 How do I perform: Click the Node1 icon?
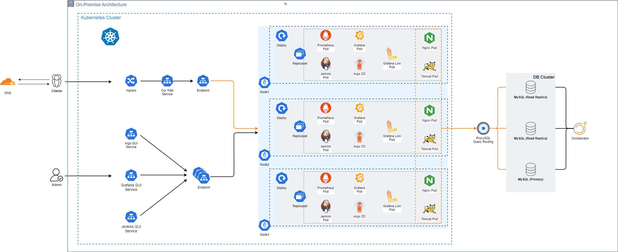(264, 83)
